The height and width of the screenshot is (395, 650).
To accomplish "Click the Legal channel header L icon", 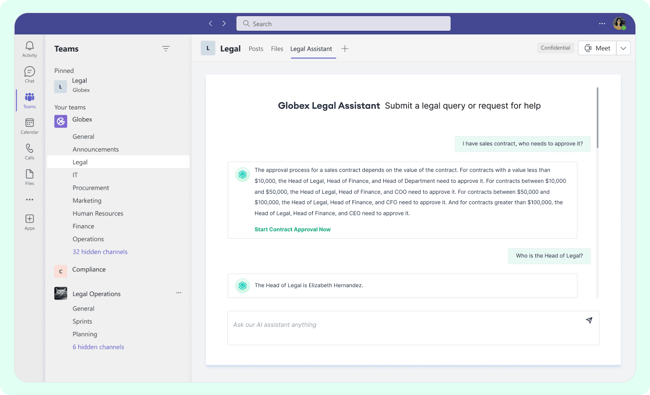I will (208, 48).
